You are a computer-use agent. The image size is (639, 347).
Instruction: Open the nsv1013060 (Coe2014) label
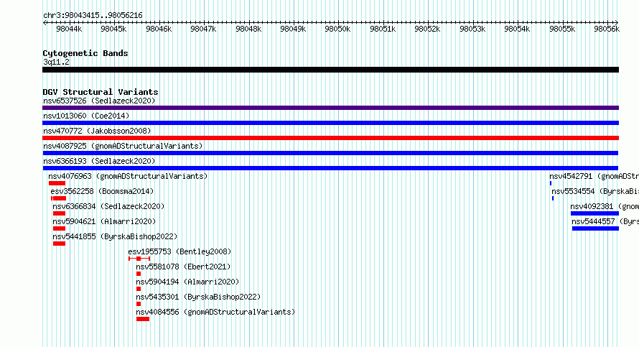(86, 116)
